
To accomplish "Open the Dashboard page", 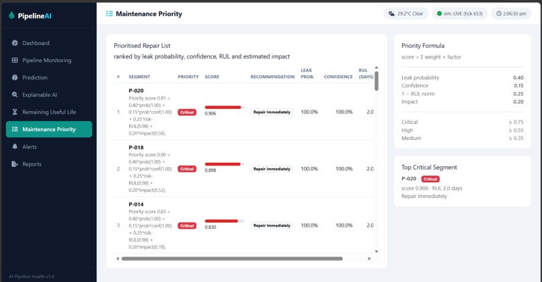I will click(48, 43).
